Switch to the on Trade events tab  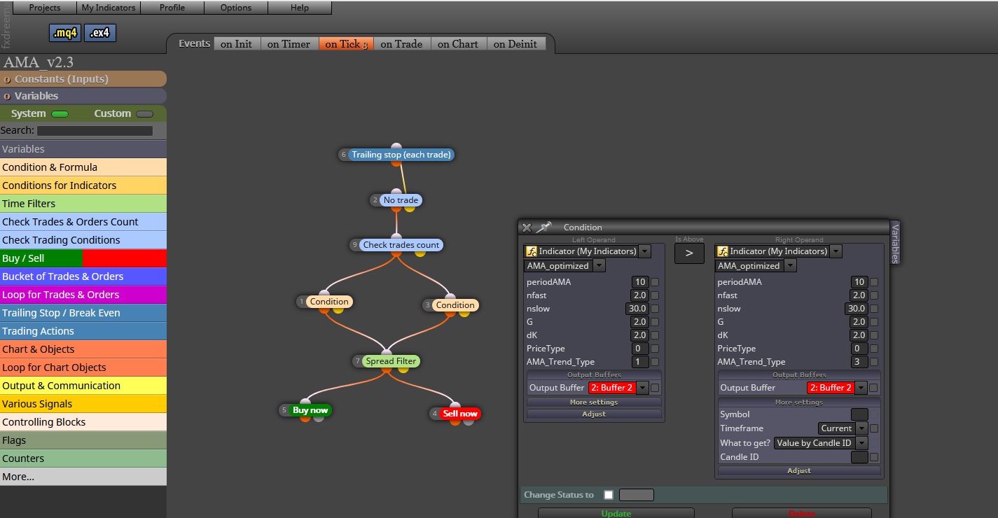[x=401, y=43]
